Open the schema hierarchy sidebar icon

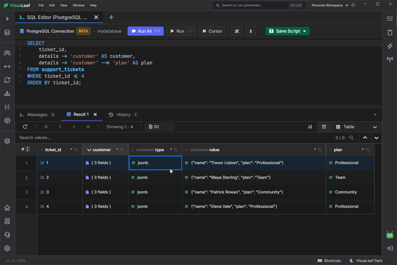[7, 94]
